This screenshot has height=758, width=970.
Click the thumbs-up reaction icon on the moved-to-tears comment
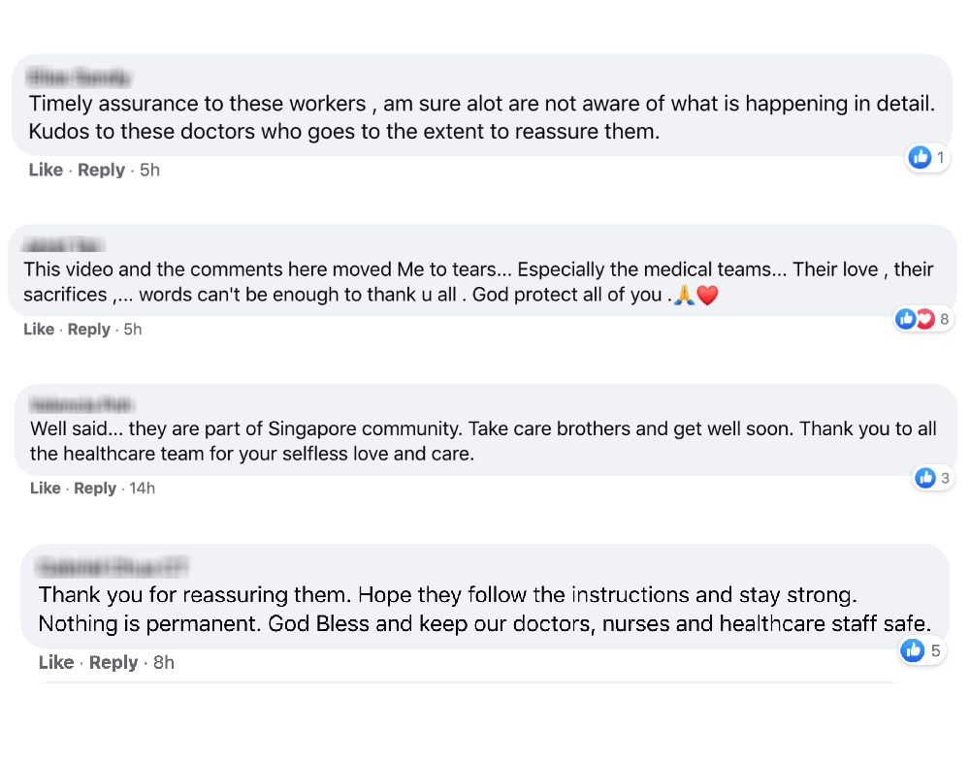(906, 318)
